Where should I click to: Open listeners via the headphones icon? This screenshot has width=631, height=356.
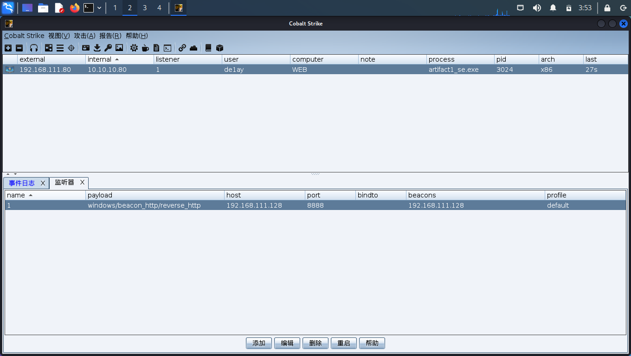(x=34, y=48)
